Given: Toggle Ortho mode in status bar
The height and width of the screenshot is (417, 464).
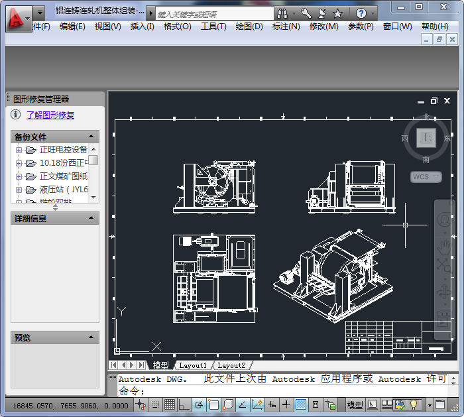Looking at the screenshot, I should (x=184, y=404).
